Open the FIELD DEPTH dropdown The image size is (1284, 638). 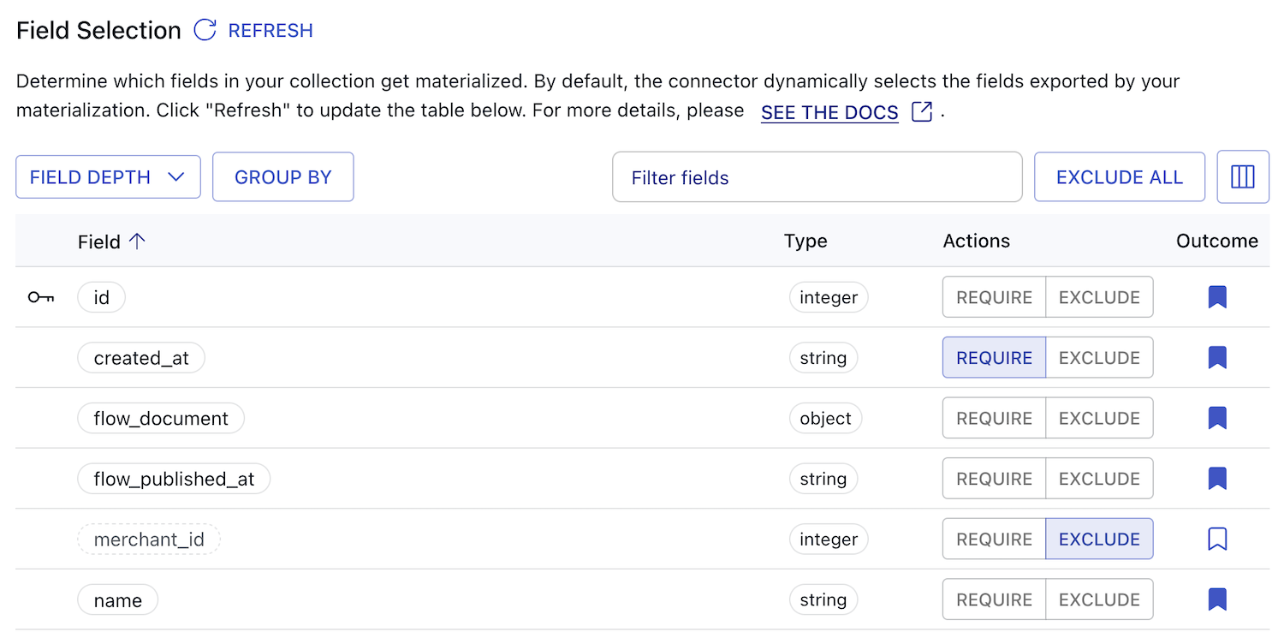[108, 176]
